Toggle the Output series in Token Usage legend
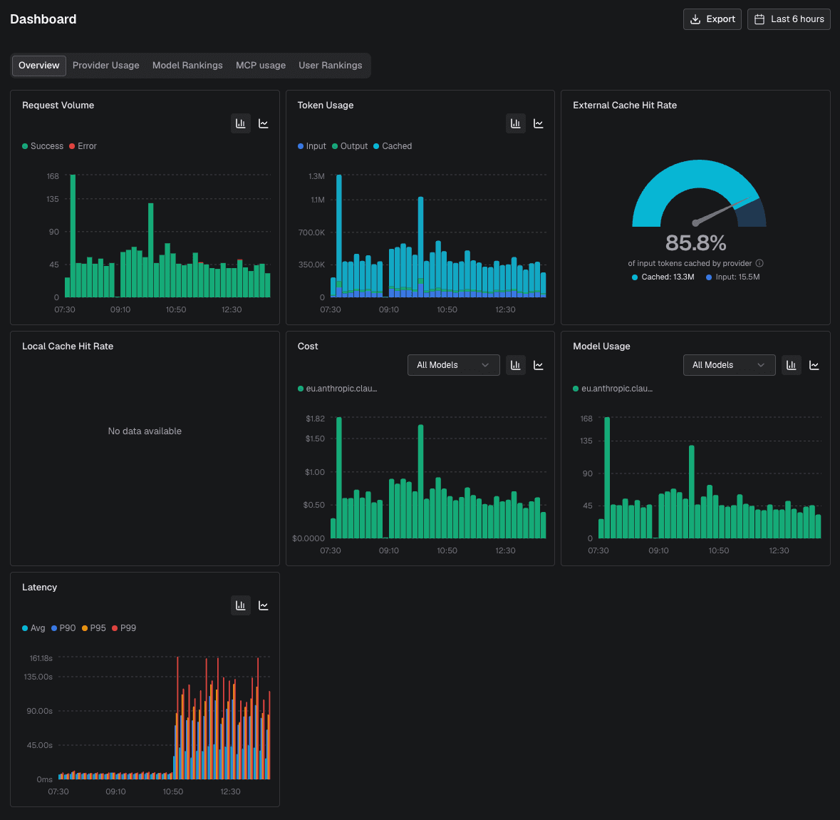The image size is (840, 820). [350, 146]
